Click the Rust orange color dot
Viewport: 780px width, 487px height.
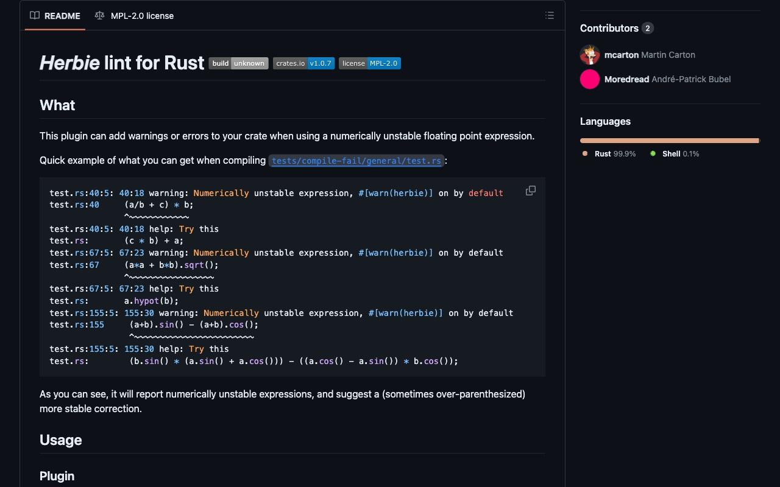(585, 153)
